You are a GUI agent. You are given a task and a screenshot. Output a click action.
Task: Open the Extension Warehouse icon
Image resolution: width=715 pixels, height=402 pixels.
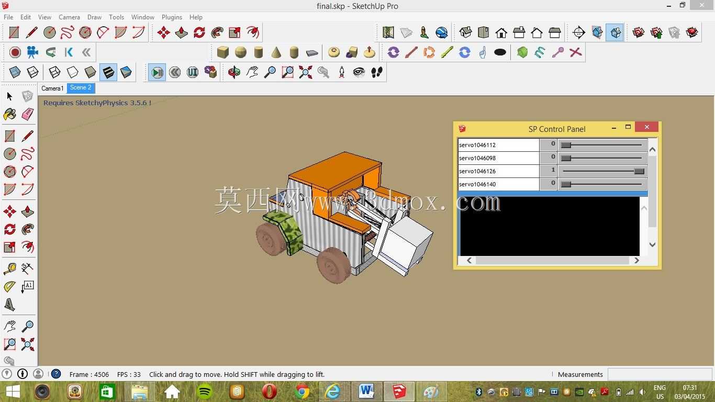(x=692, y=32)
